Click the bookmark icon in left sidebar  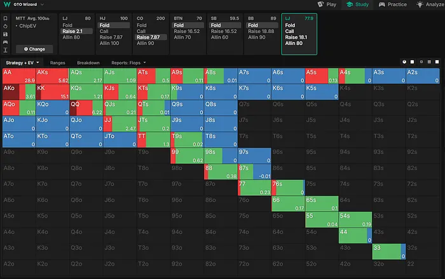(x=6, y=19)
